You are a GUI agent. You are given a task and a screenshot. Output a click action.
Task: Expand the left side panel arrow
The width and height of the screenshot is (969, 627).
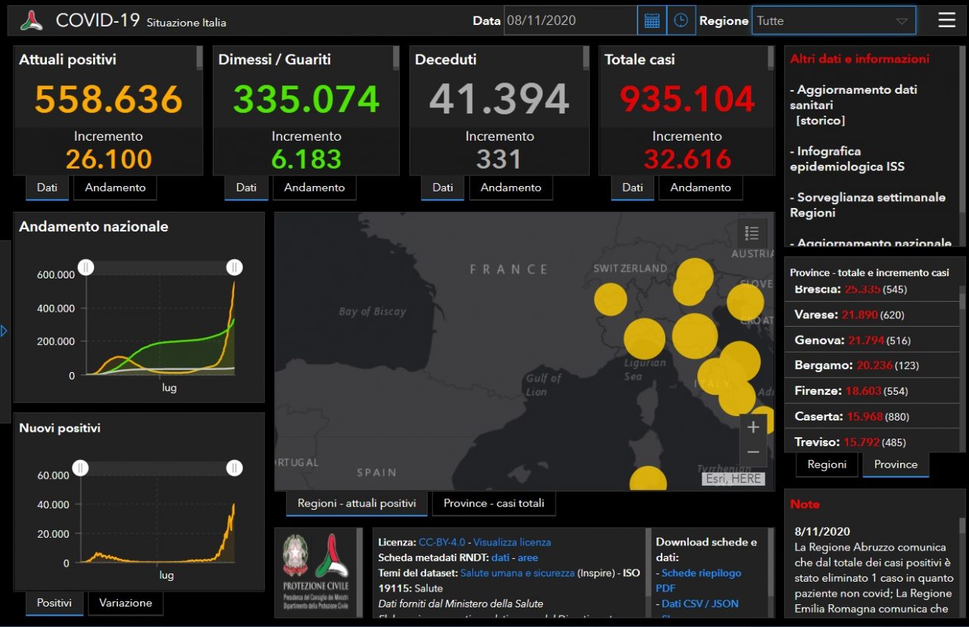tap(4, 331)
